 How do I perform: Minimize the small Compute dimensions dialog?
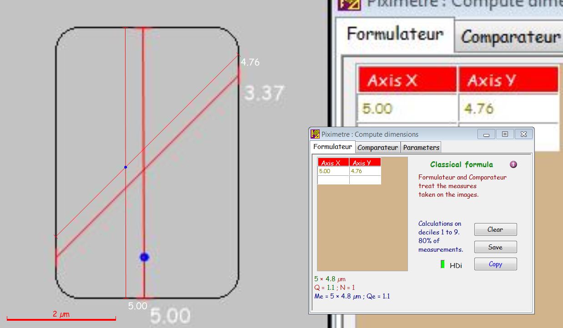point(486,134)
